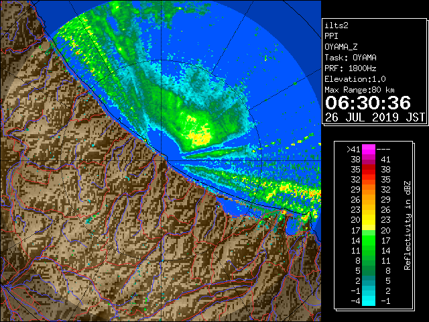
Task: Pick the magenta >41 dBZ swatch
Action: click(369, 150)
